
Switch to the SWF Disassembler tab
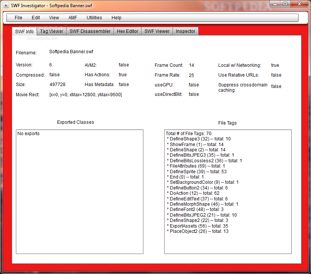coord(90,31)
